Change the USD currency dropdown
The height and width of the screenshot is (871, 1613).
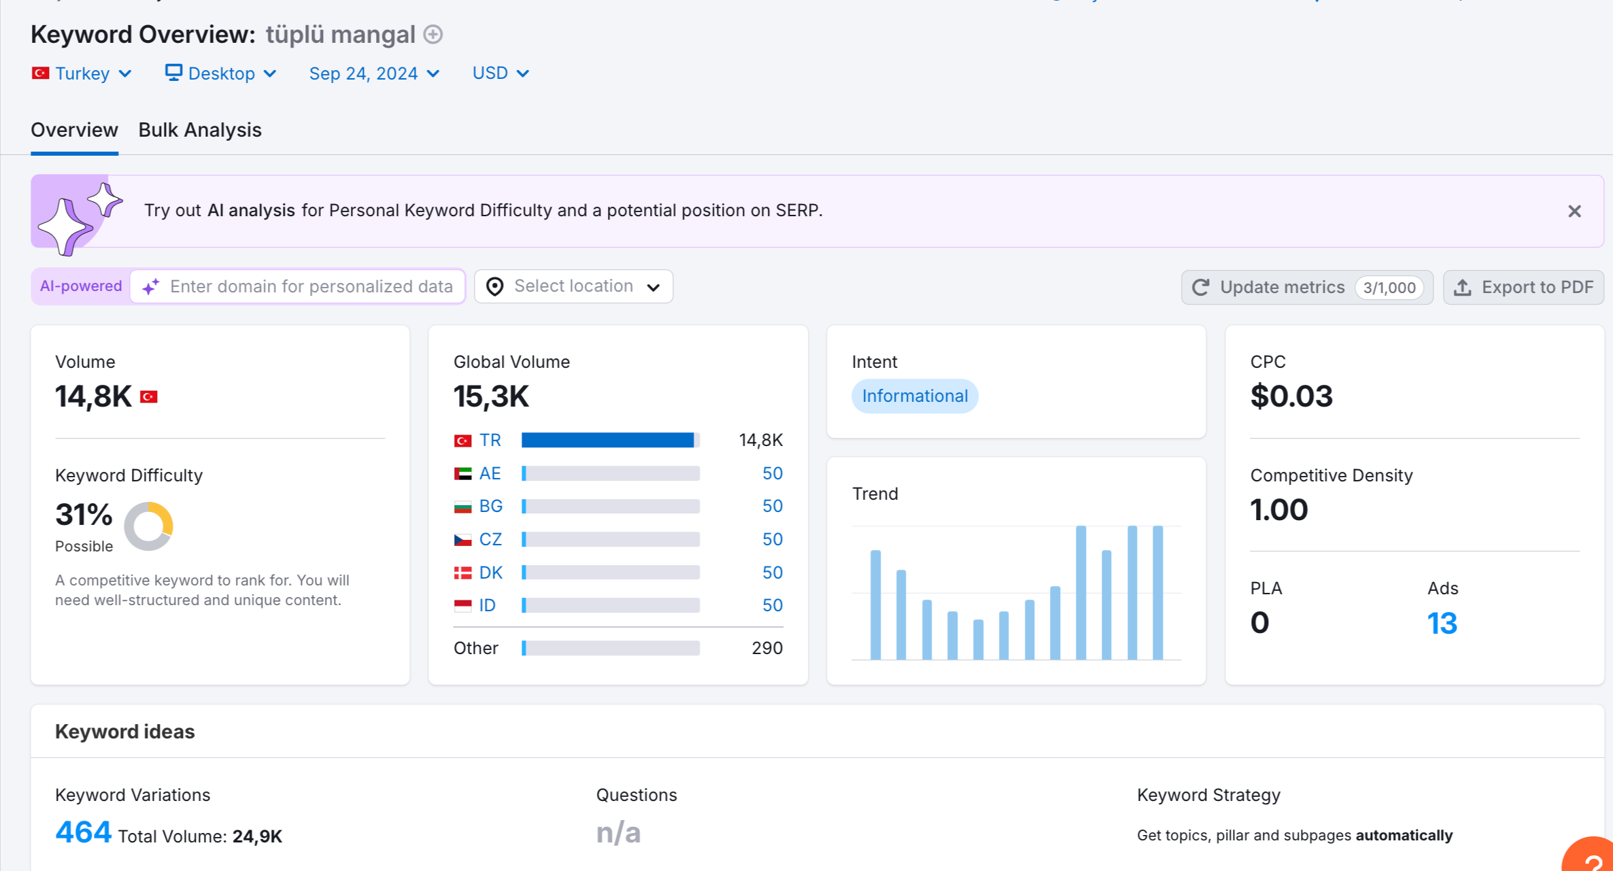[500, 73]
